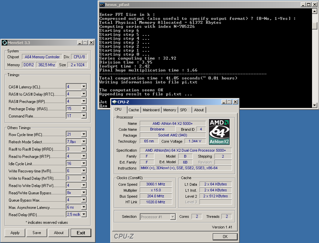Open the Read Delay (tRD) dropdown
The width and height of the screenshot is (319, 243).
click(84, 215)
